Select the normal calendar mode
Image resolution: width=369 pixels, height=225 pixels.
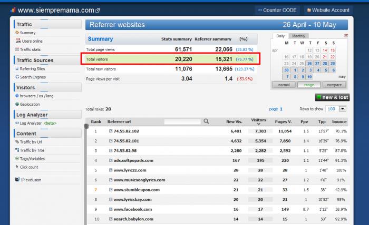click(284, 85)
